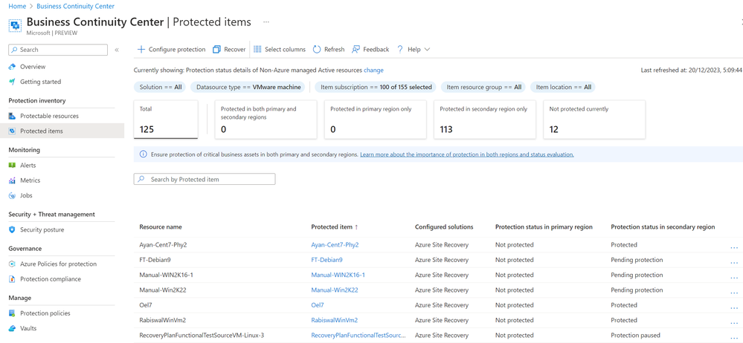The height and width of the screenshot is (343, 743).
Task: Collapse the sidebar with double-chevron icon
Action: pos(117,50)
